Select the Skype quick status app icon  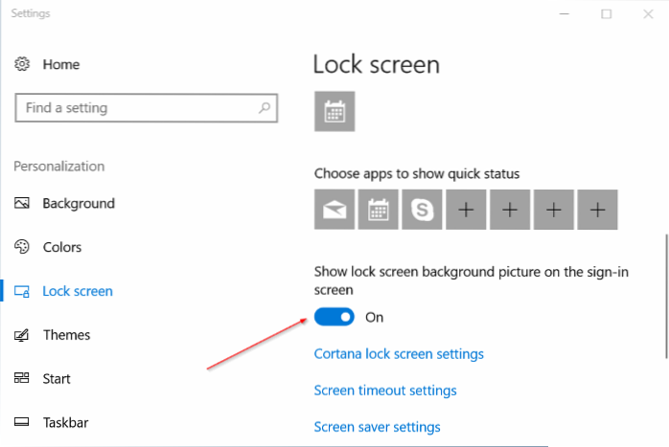click(422, 210)
